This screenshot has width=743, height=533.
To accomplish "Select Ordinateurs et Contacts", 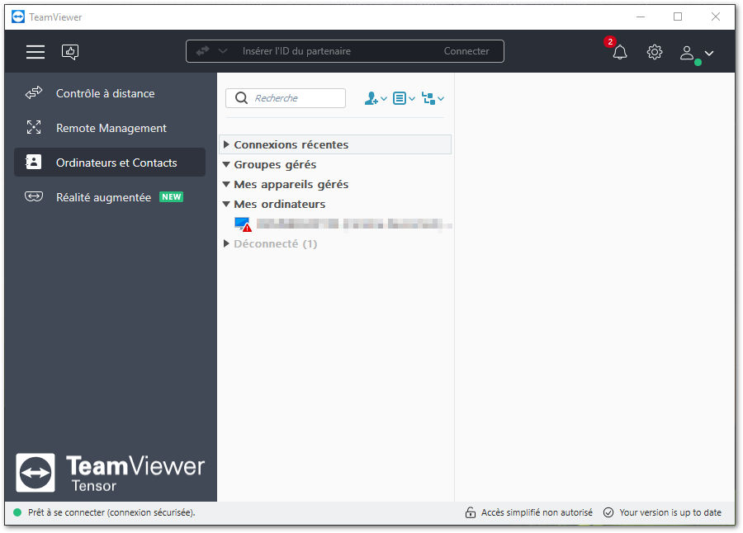I will click(110, 163).
